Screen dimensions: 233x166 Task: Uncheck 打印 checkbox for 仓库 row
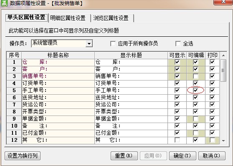pyautogui.click(x=212, y=62)
